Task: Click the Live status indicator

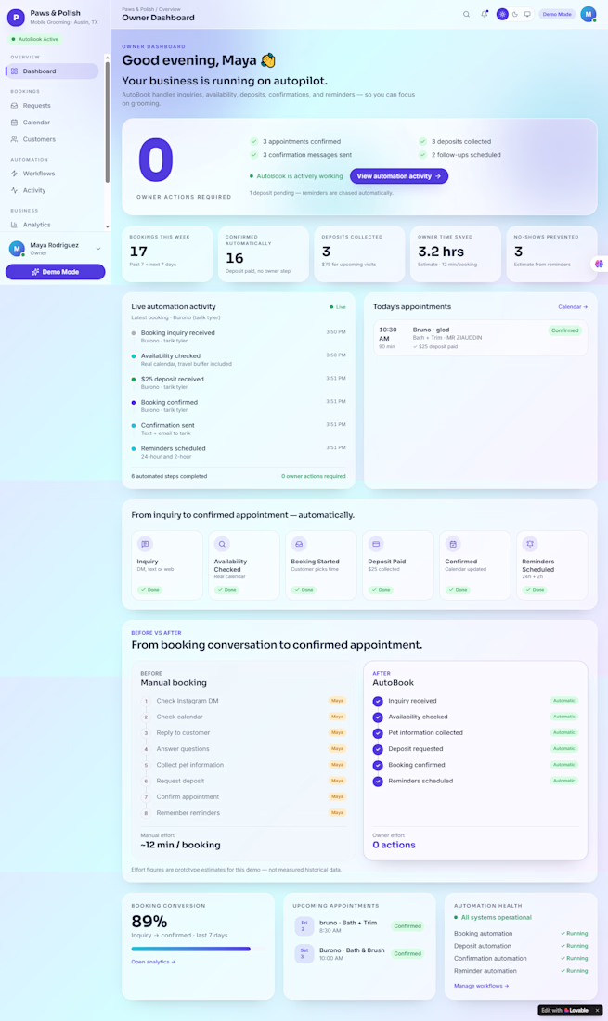Action: (x=338, y=306)
